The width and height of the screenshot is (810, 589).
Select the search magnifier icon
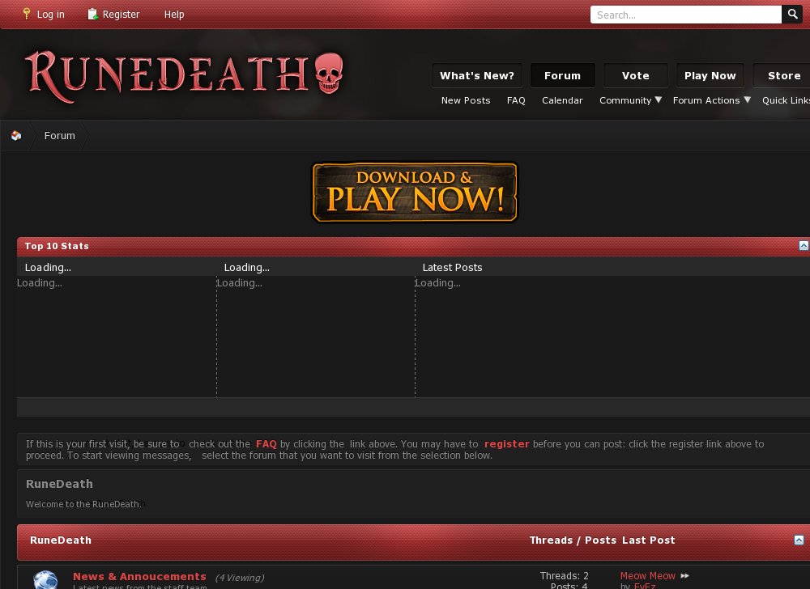pos(791,14)
